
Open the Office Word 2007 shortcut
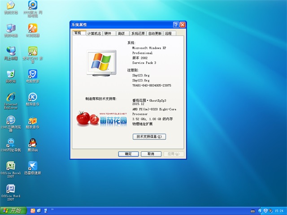click(x=11, y=188)
